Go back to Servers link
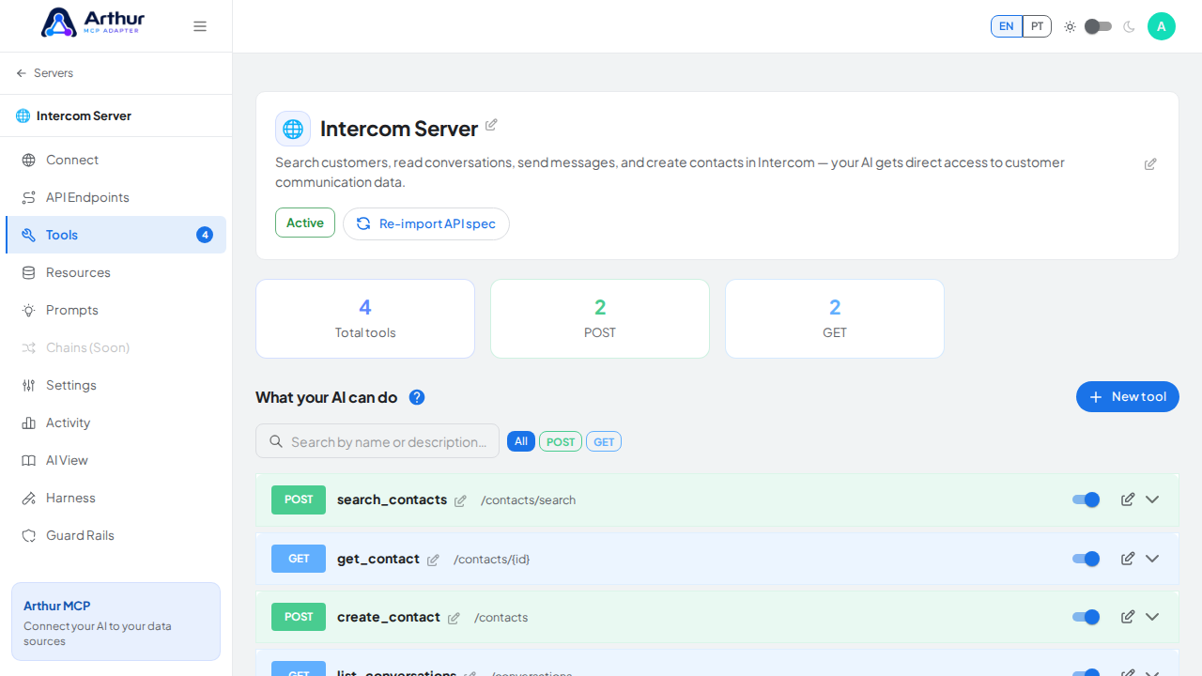This screenshot has height=676, width=1202. coord(45,73)
